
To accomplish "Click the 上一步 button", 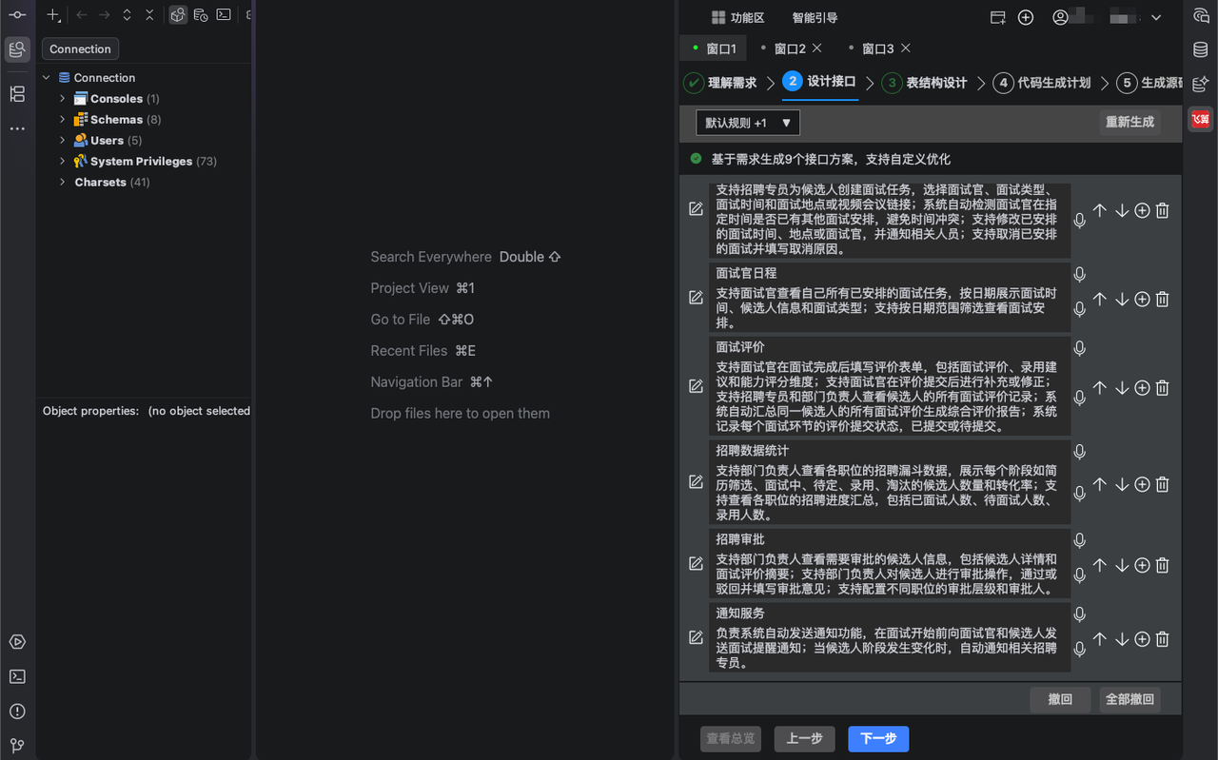I will (x=805, y=739).
